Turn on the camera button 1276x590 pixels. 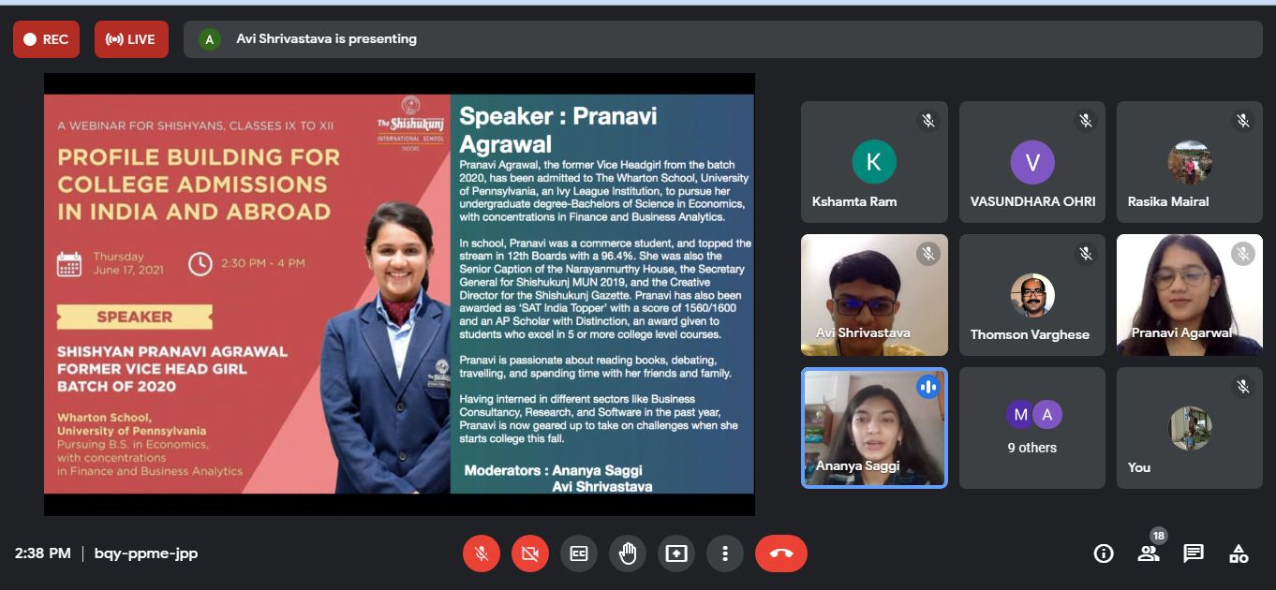(530, 553)
